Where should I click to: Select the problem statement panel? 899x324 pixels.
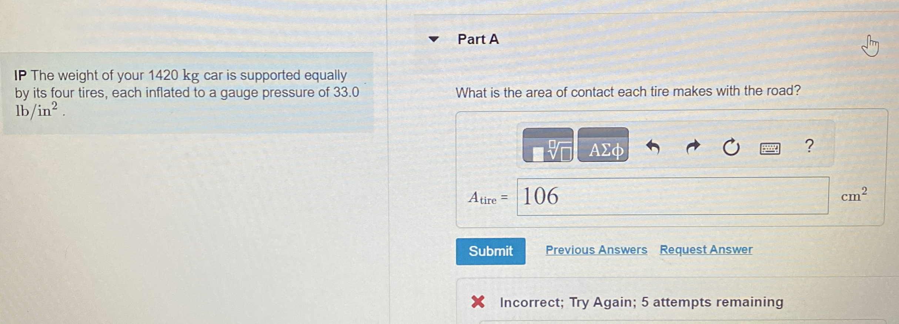(x=185, y=92)
